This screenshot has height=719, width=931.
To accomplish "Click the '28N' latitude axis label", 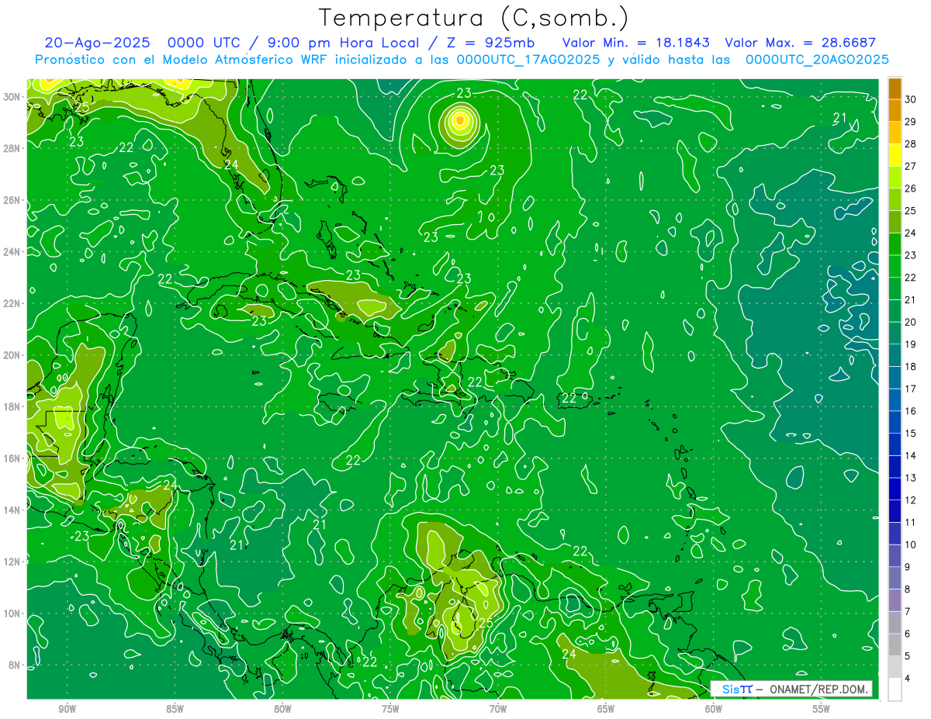I will tap(12, 148).
